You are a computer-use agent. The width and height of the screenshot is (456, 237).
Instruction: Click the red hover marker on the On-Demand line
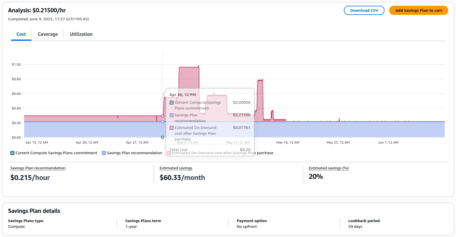162,116
